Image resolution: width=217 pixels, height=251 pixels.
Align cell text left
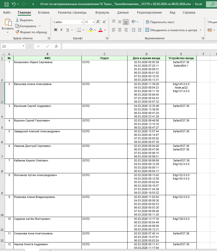click(x=114, y=30)
